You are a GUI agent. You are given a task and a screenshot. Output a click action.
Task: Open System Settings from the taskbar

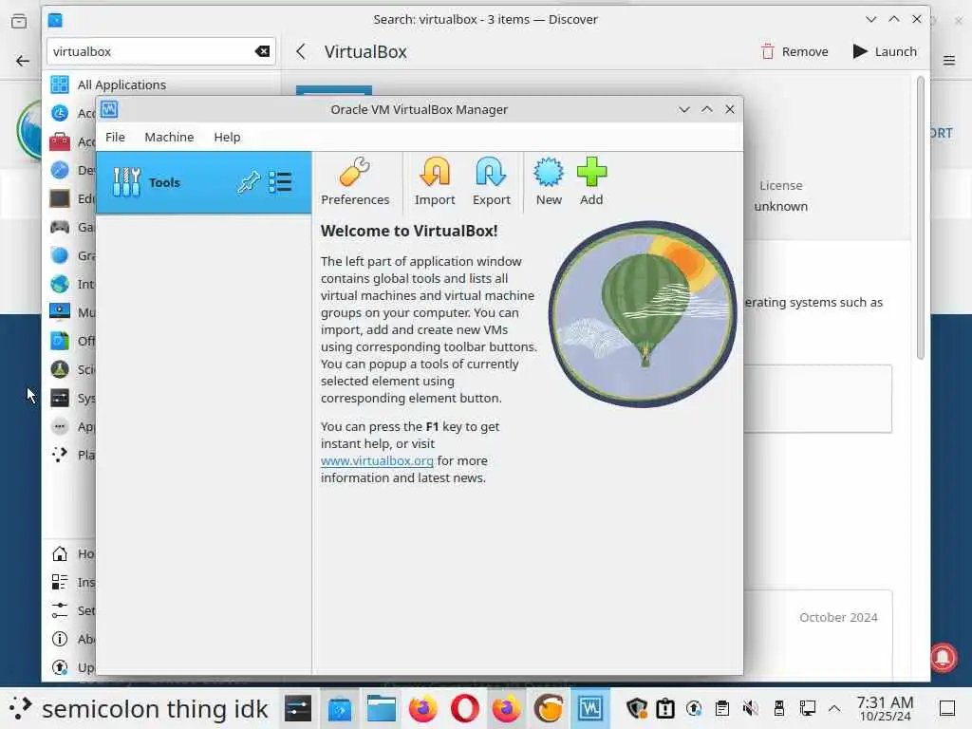click(x=297, y=708)
